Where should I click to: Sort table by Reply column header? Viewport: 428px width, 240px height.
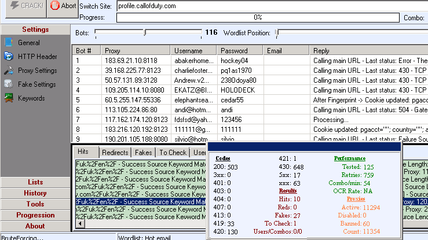[x=368, y=51]
